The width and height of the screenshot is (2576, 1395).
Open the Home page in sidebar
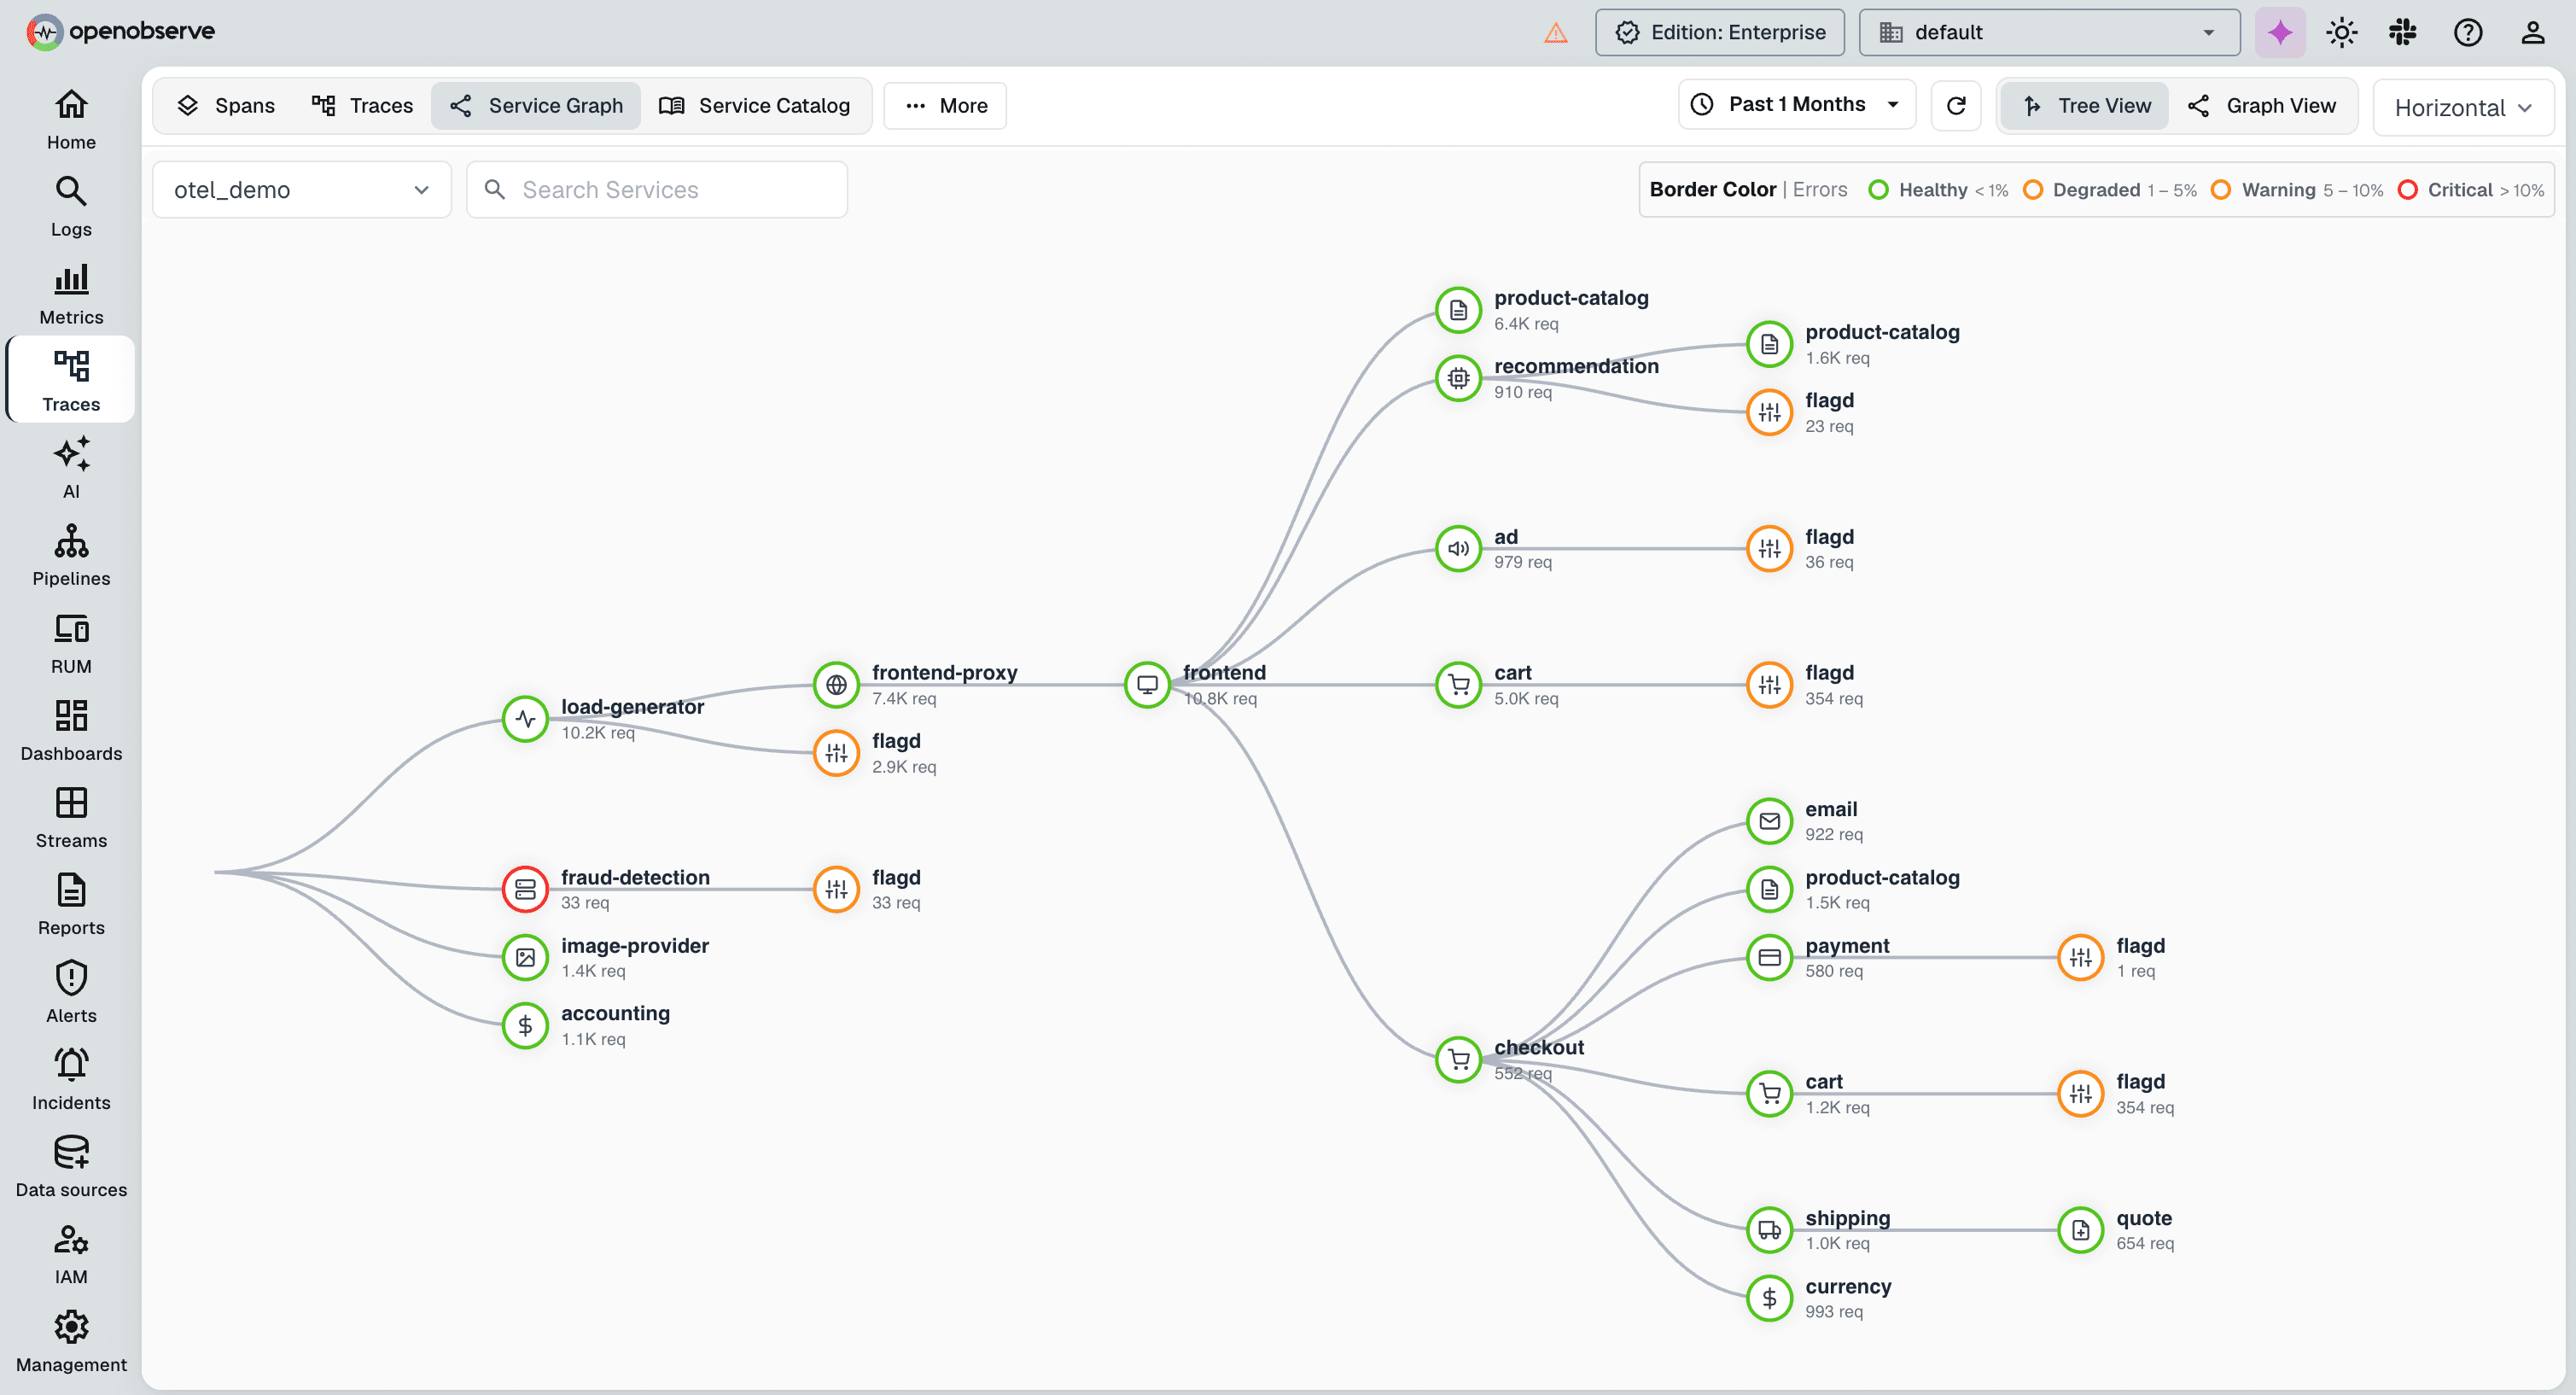tap(71, 119)
